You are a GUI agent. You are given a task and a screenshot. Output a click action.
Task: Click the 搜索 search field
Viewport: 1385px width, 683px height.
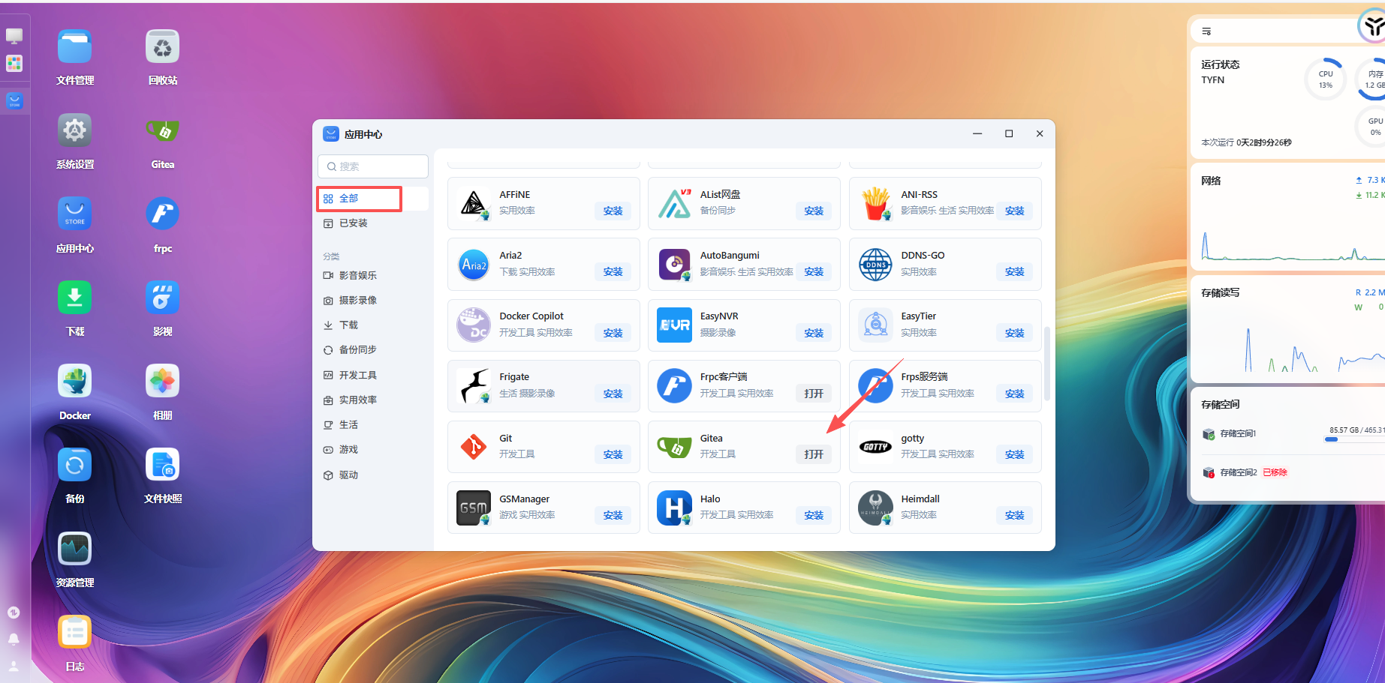373,166
